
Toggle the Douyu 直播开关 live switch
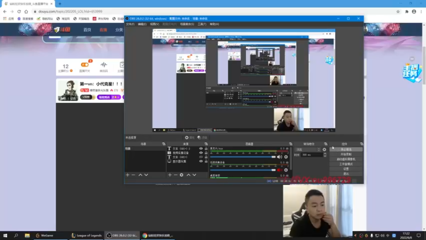coord(85,65)
